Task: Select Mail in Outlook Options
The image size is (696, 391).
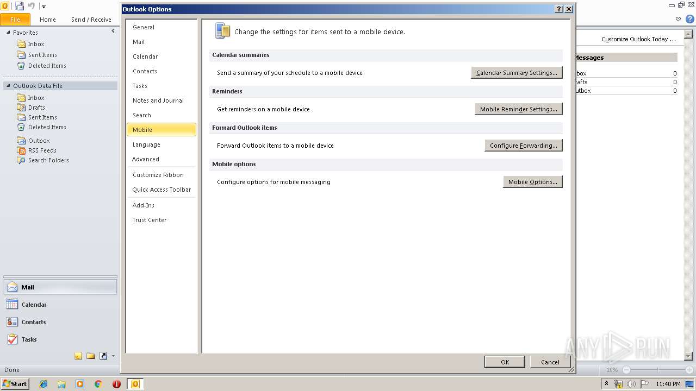Action: 161,42
